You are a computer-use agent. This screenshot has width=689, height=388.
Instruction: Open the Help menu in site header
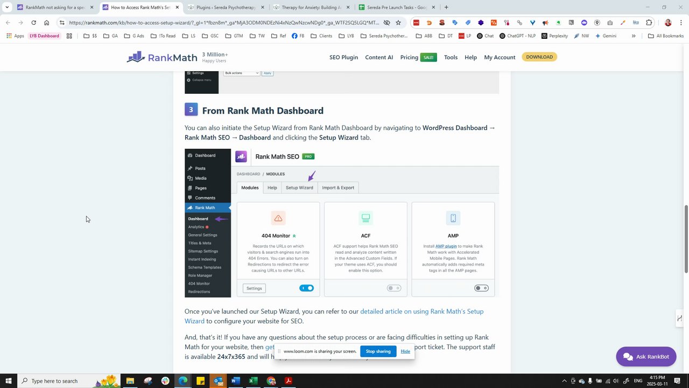(470, 57)
